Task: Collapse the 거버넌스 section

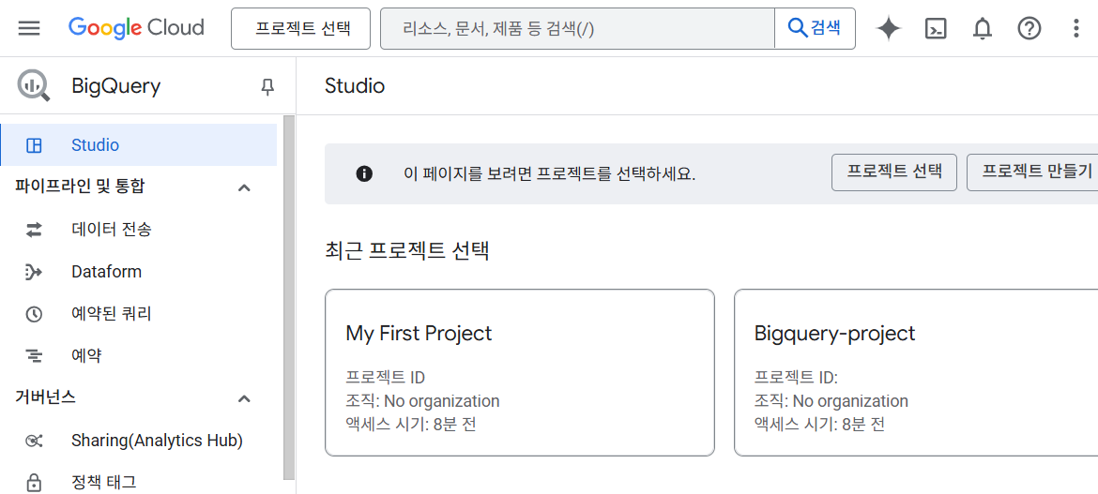Action: click(x=244, y=398)
